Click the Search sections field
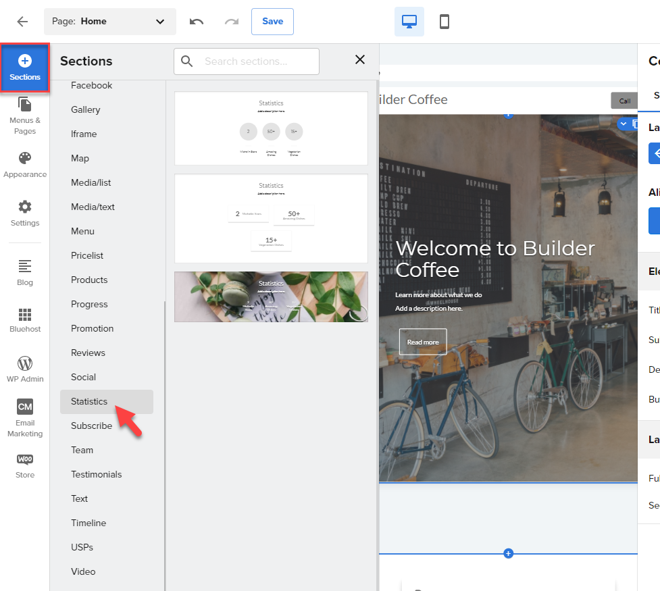The height and width of the screenshot is (591, 660). 247,61
